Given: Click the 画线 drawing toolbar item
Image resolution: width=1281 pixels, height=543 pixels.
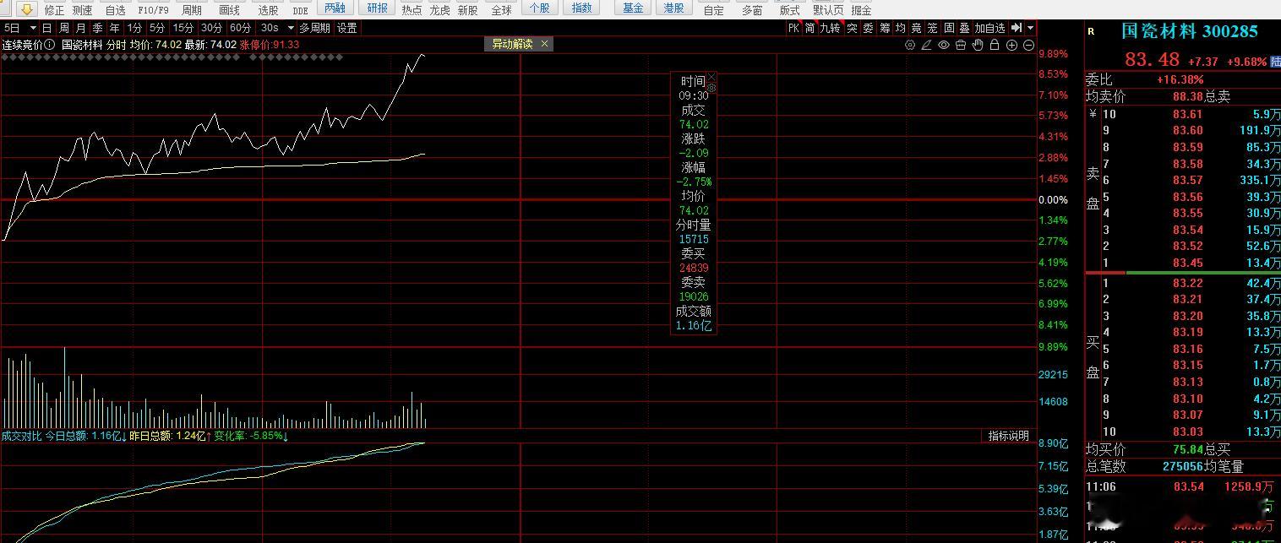Looking at the screenshot, I should click(229, 10).
